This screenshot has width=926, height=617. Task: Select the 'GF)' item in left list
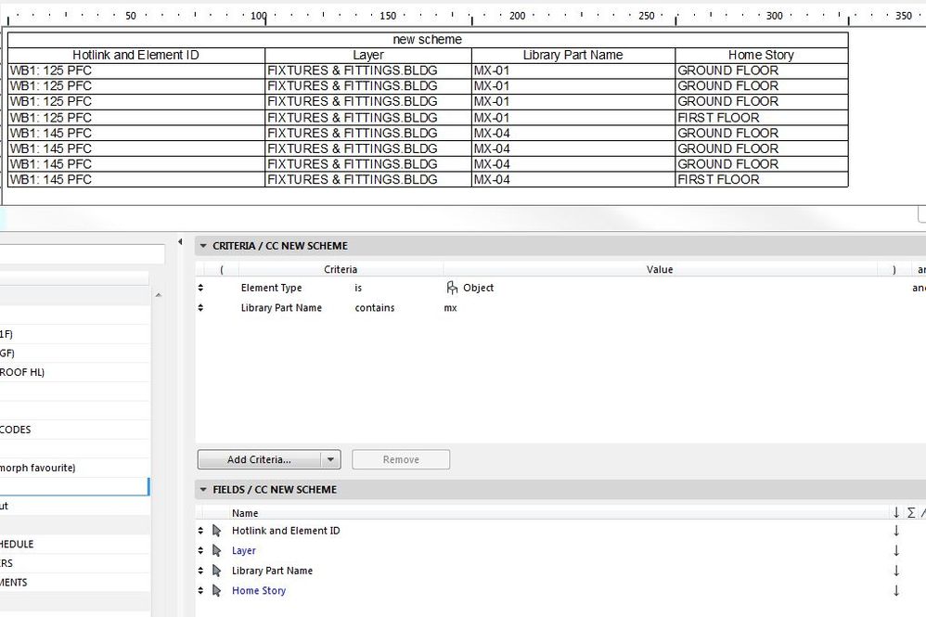coord(74,353)
